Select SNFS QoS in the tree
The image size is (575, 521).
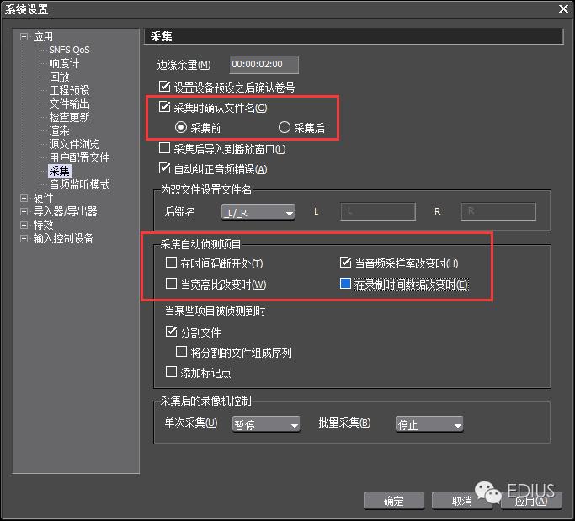click(69, 50)
